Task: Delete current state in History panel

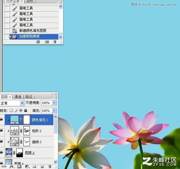Action: [x=55, y=42]
